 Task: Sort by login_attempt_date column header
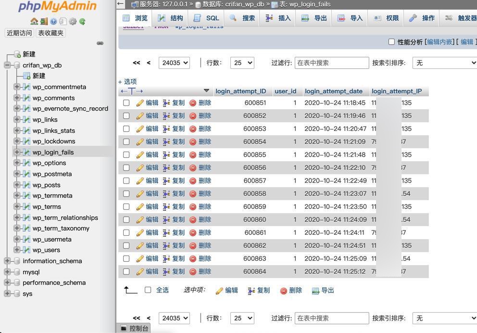[x=334, y=91]
